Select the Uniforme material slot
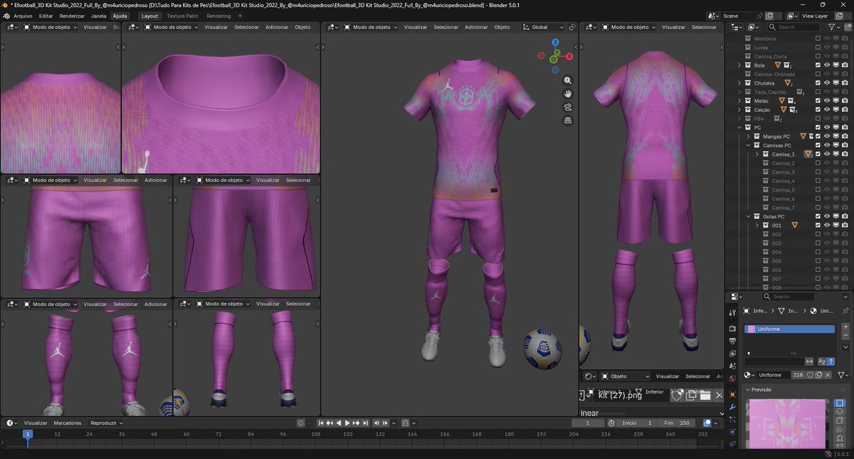This screenshot has height=459, width=854. tap(789, 329)
